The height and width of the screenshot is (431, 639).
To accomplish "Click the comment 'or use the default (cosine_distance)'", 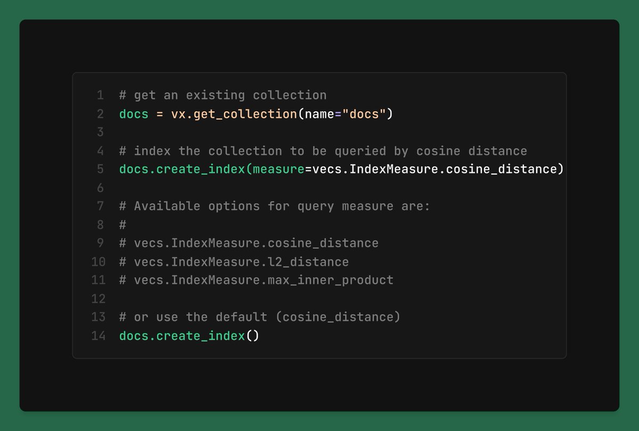I will tap(260, 317).
